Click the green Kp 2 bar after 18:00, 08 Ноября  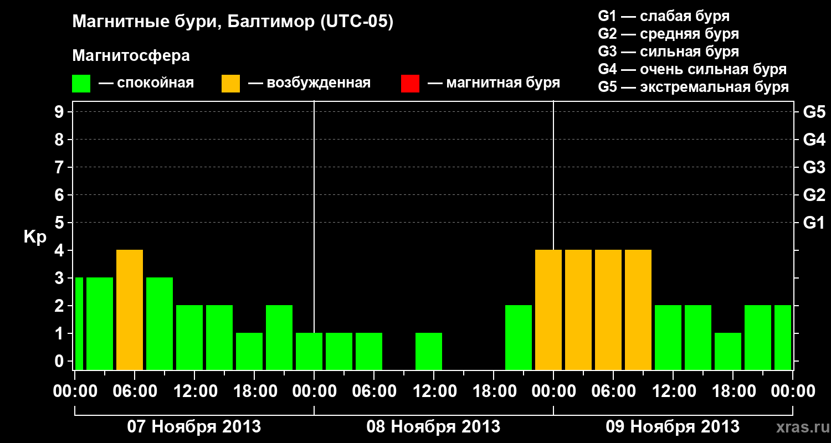click(x=519, y=337)
